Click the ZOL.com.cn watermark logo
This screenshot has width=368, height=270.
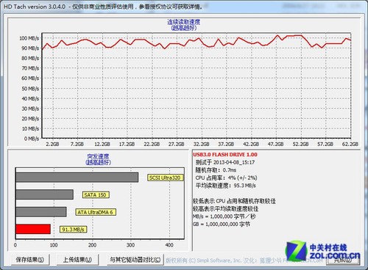[322, 251]
